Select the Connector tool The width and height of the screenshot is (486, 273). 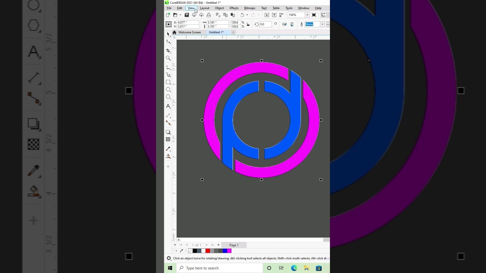coord(168,123)
